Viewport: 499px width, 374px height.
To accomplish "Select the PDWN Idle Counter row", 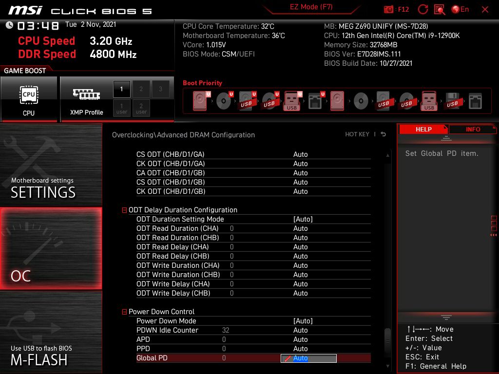I will coord(253,330).
